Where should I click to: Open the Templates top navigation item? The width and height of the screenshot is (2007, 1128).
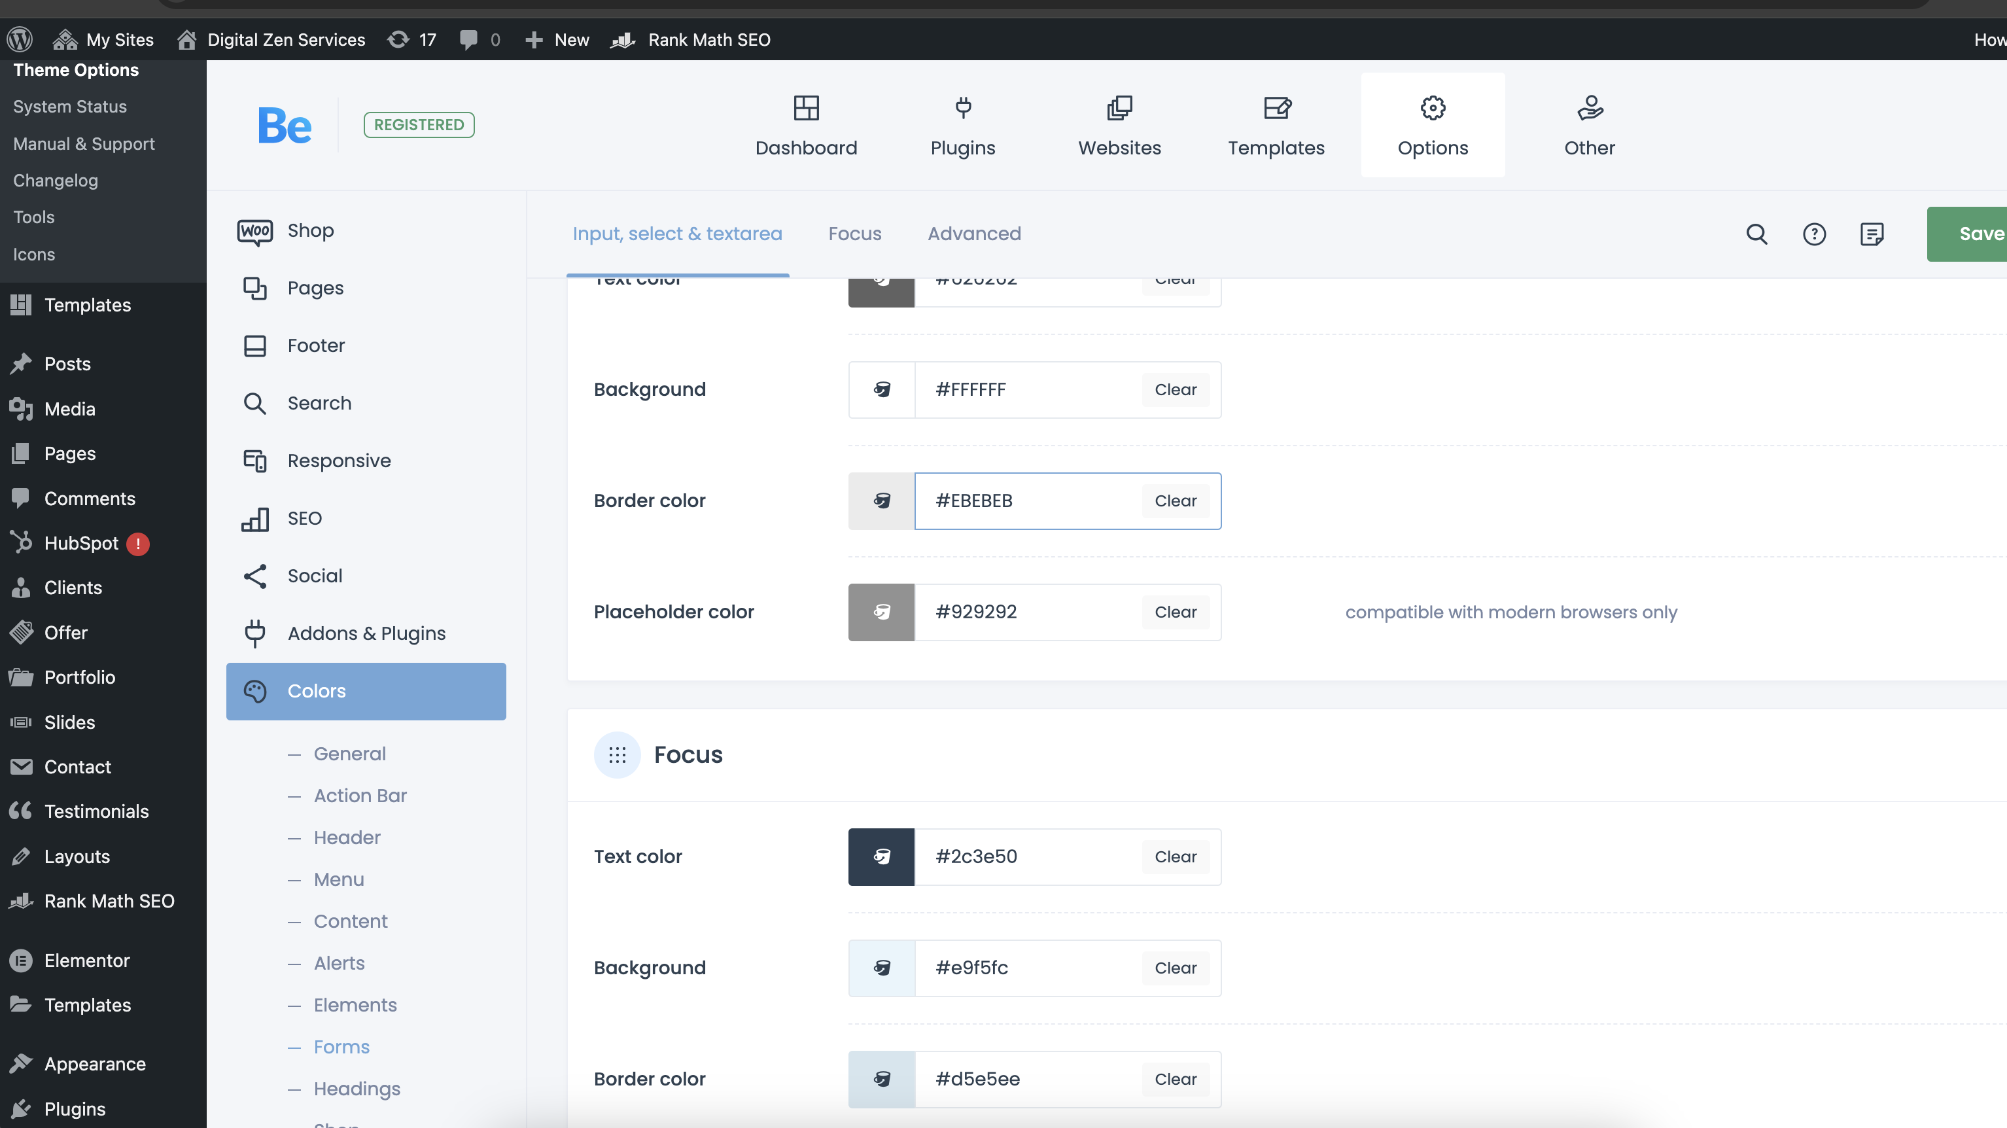1276,124
